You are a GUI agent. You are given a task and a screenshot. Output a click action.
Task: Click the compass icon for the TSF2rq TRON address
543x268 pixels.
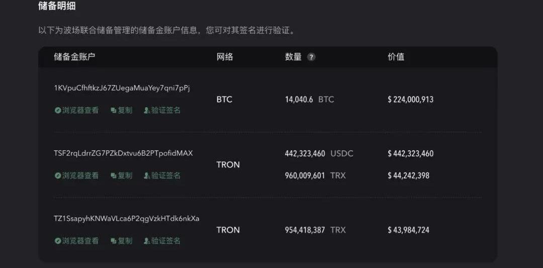tap(58, 175)
